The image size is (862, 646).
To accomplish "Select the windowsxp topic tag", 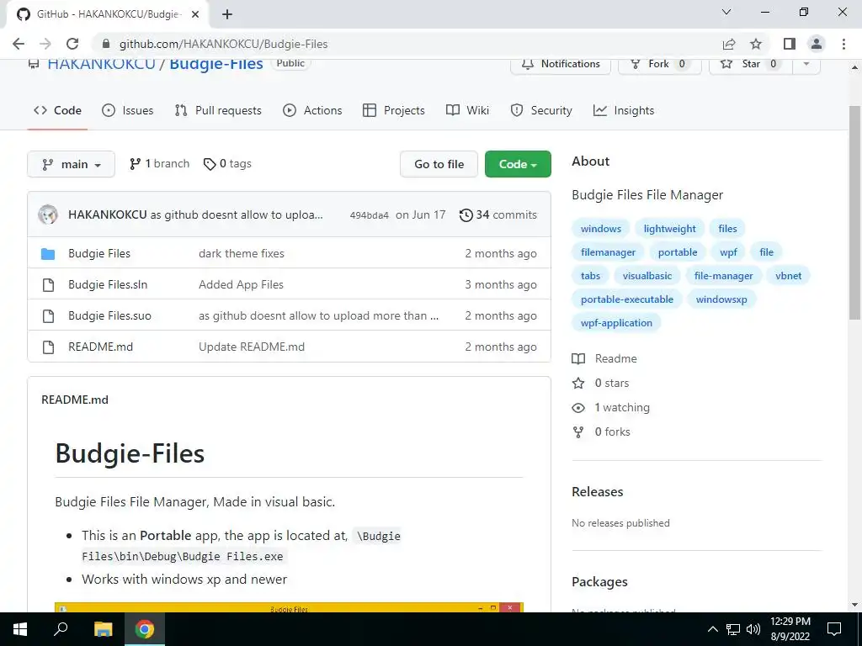I will [721, 299].
